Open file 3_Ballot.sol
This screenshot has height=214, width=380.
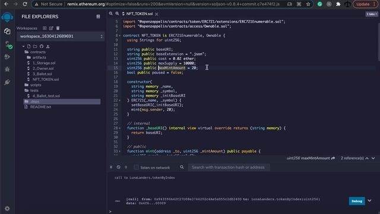click(42, 74)
